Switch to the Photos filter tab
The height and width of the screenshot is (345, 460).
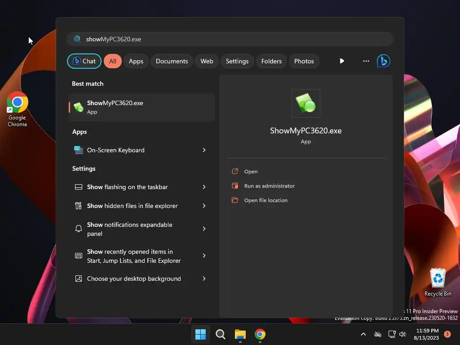(304, 61)
